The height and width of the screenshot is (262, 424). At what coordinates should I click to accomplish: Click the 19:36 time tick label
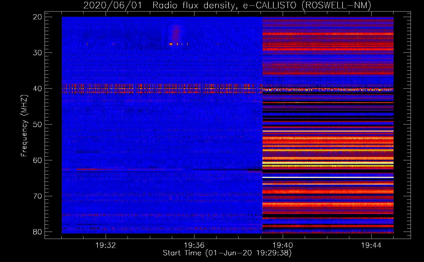(x=194, y=245)
